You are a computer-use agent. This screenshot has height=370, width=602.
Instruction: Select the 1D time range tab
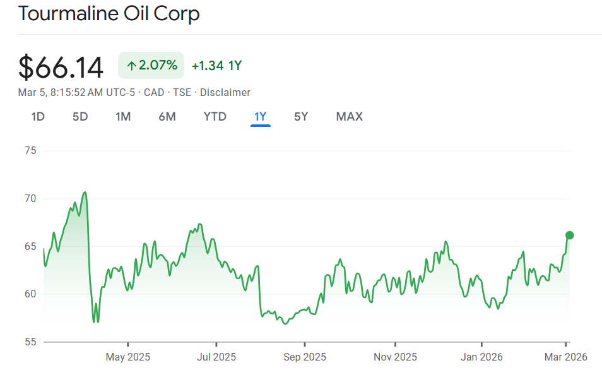(38, 117)
